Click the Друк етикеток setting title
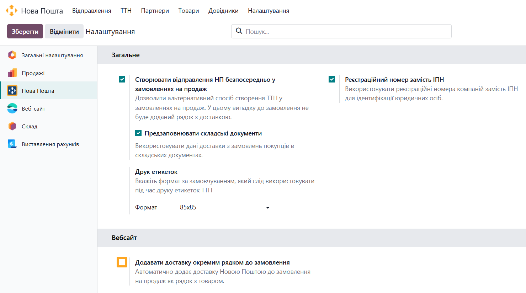This screenshot has width=526, height=293. click(156, 172)
